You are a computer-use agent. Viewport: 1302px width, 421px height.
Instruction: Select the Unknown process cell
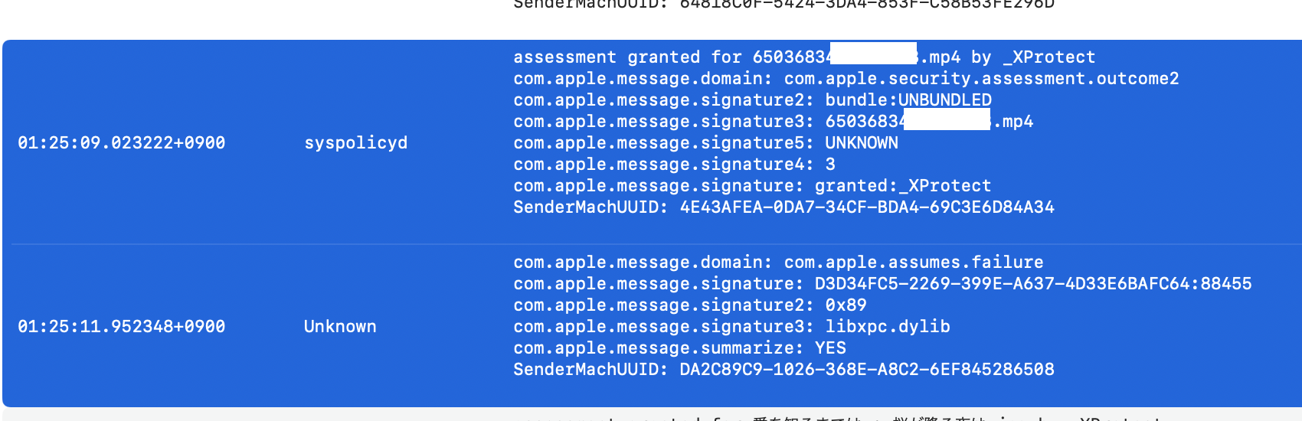tap(340, 327)
